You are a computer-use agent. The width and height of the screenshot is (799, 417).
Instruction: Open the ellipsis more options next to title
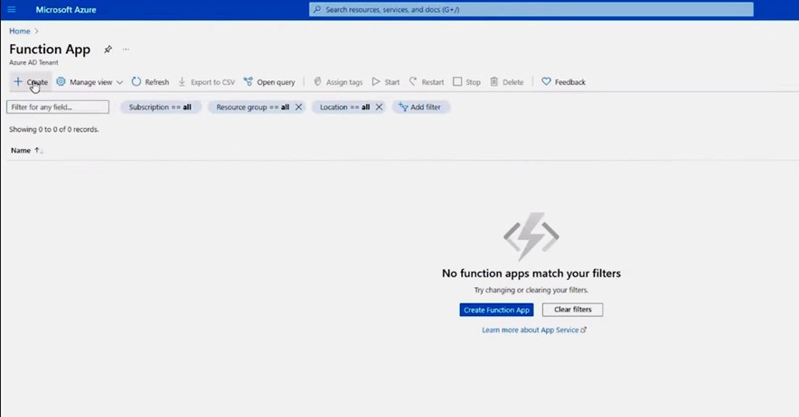click(x=126, y=50)
